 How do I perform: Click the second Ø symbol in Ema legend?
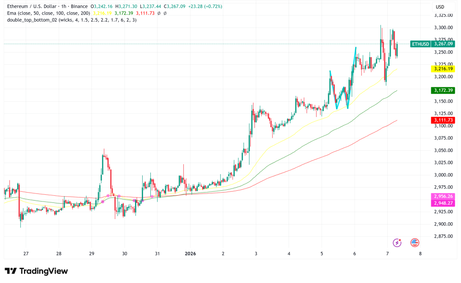tap(165, 14)
